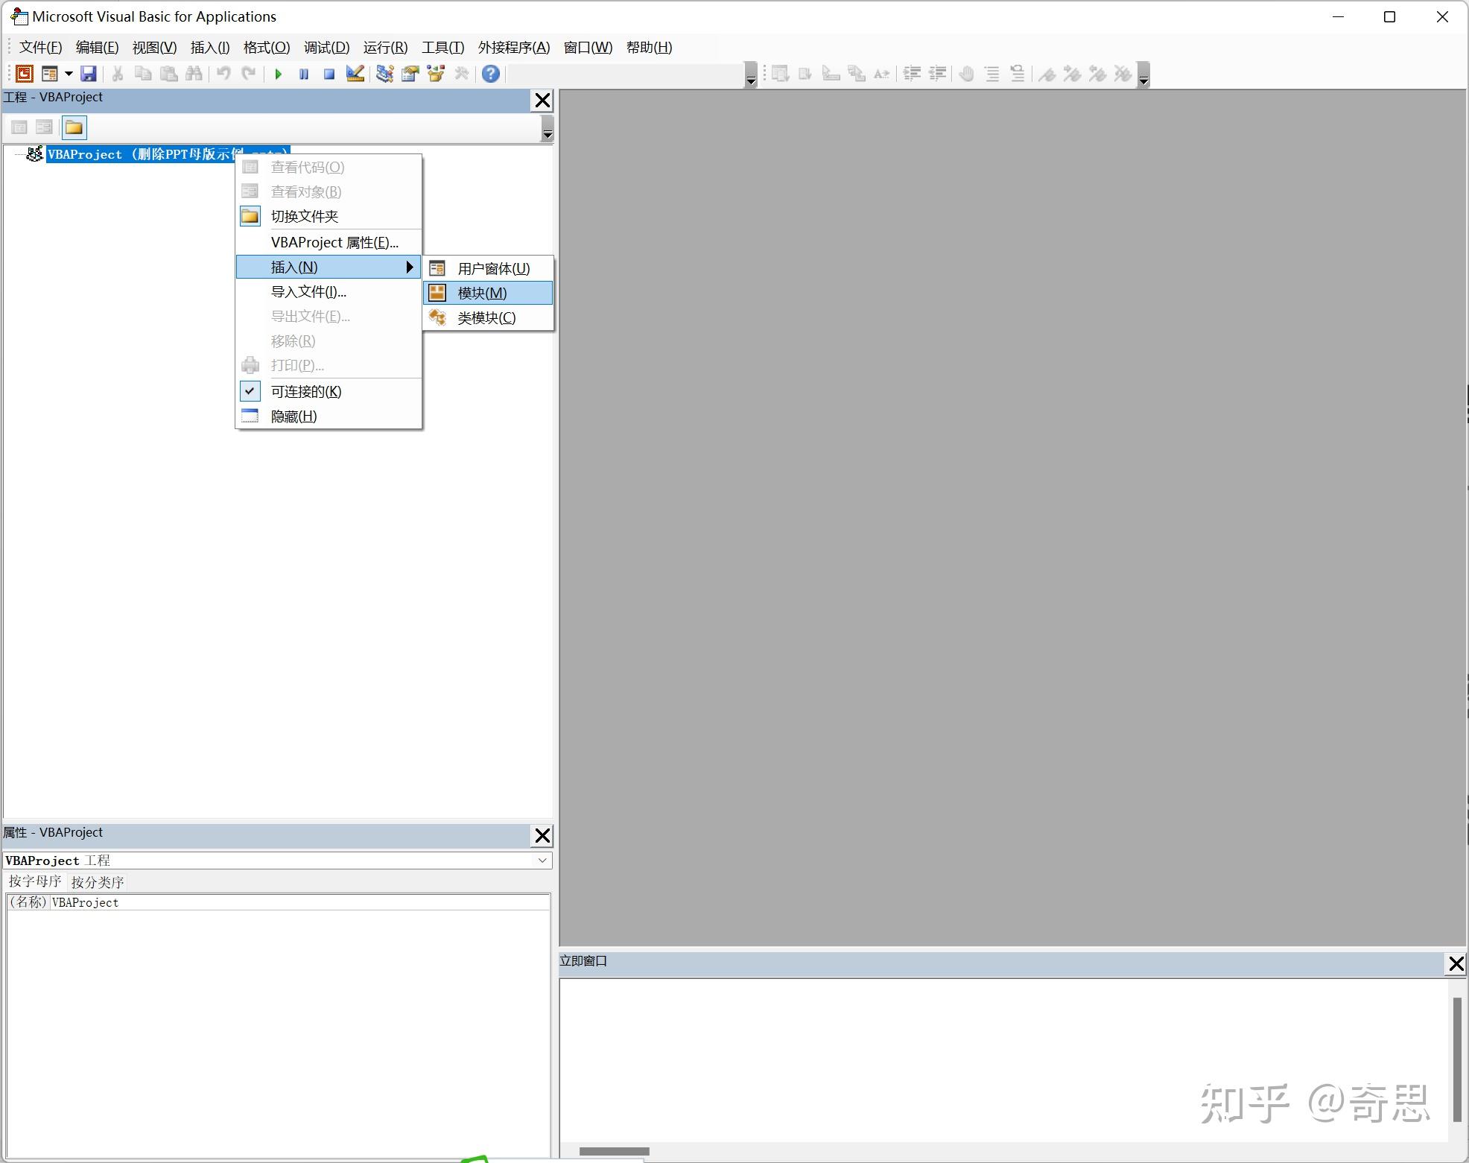Choose VBAProject 属性(E) from the menu
The height and width of the screenshot is (1163, 1469).
tap(334, 242)
